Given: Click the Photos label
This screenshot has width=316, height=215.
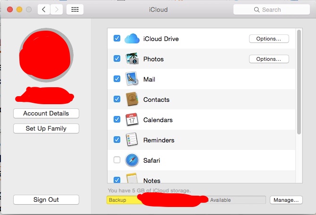Looking at the screenshot, I should point(153,59).
